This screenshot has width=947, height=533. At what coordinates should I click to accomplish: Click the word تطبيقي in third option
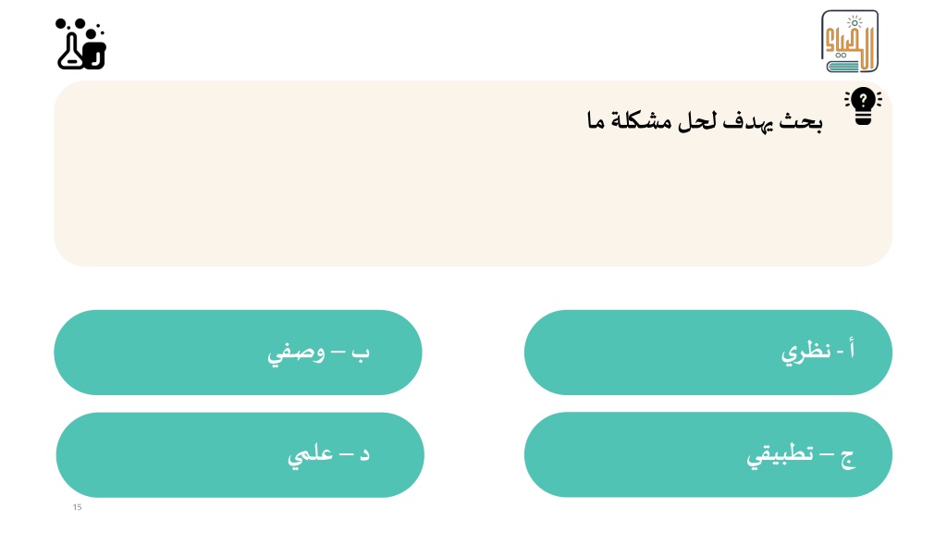[x=780, y=454]
